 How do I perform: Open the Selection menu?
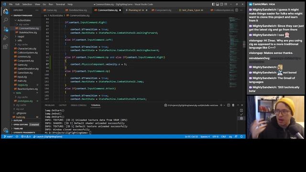pyautogui.click(x=27, y=4)
